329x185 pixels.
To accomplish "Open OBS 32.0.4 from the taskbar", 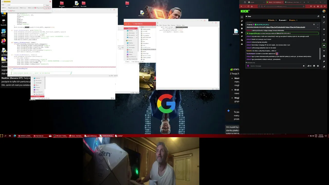I will (60, 136).
